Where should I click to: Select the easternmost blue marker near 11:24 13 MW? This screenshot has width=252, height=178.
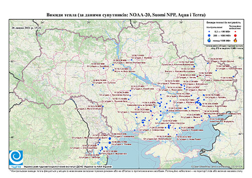(233, 76)
